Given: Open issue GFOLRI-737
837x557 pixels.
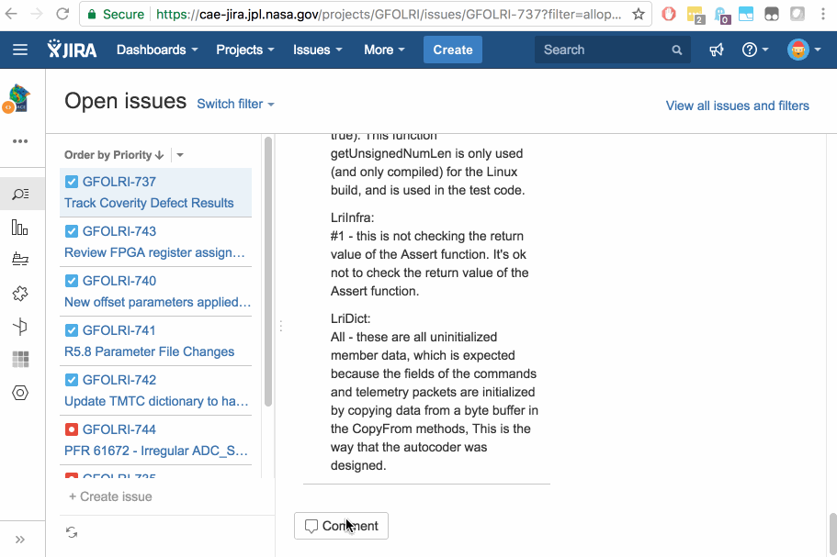Looking at the screenshot, I should click(155, 193).
